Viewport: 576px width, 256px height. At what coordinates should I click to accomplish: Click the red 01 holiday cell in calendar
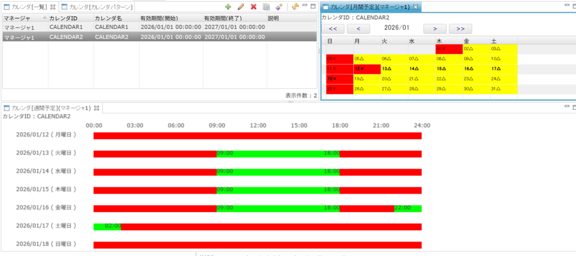[448, 50]
